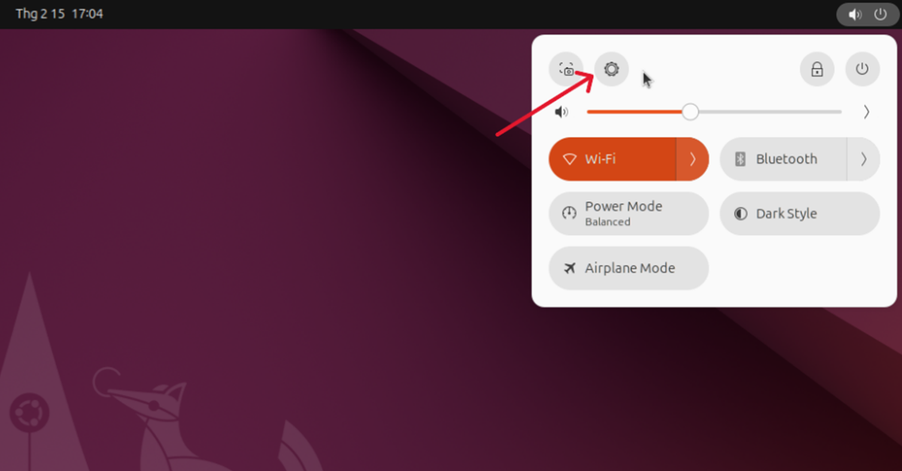Open Settings via the gear icon
The width and height of the screenshot is (902, 471).
tap(611, 69)
